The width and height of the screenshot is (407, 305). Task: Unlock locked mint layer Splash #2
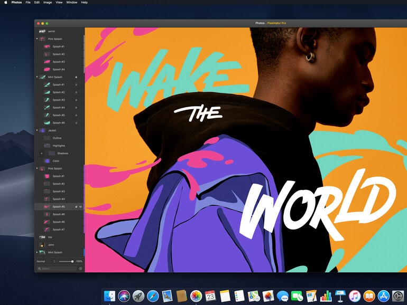[x=76, y=92]
